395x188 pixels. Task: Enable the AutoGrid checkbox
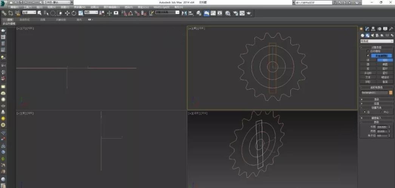pos(368,51)
